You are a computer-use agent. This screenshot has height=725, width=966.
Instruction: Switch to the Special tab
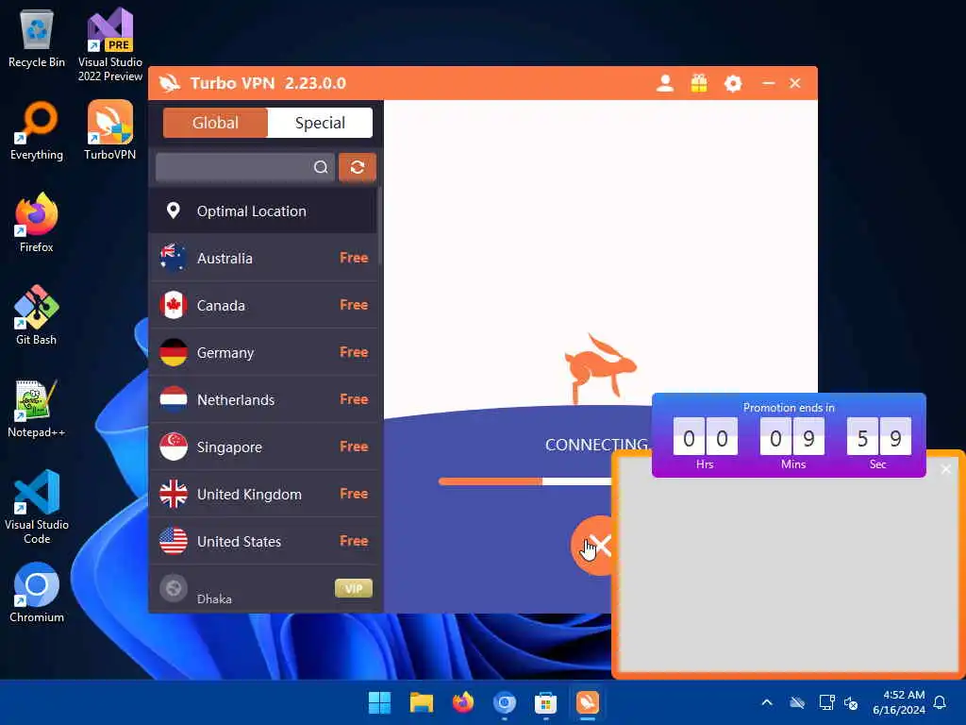[x=320, y=123]
